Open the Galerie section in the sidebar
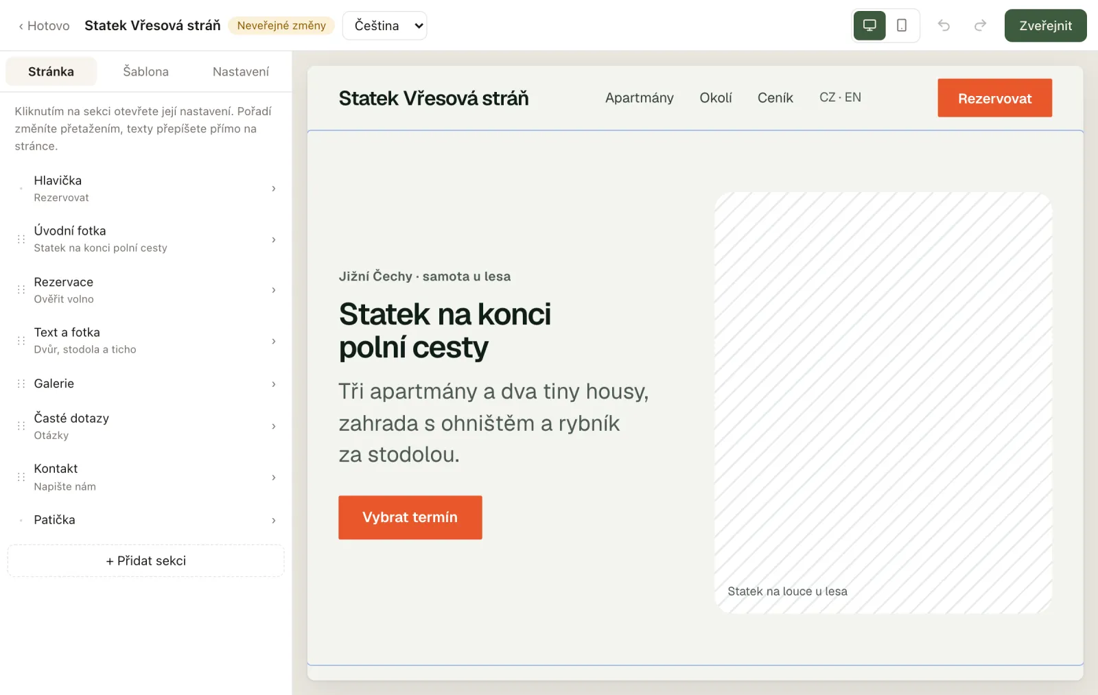The height and width of the screenshot is (695, 1098). click(x=145, y=384)
